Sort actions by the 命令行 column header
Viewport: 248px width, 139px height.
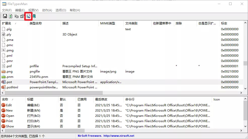[x=168, y=99]
